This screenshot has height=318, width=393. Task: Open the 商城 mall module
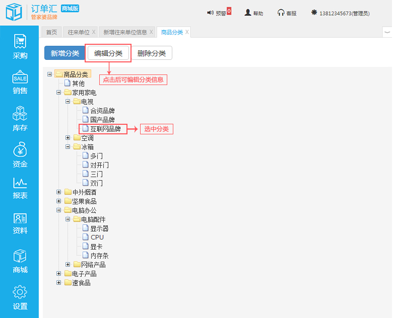coord(20,261)
